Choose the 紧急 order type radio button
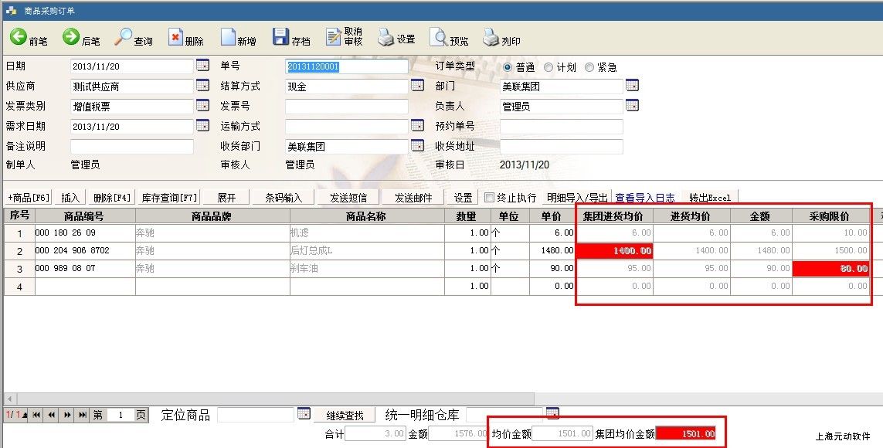The width and height of the screenshot is (883, 448). pos(589,67)
